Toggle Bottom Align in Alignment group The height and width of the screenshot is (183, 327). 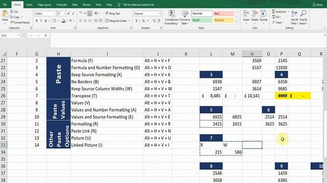[x=90, y=14]
